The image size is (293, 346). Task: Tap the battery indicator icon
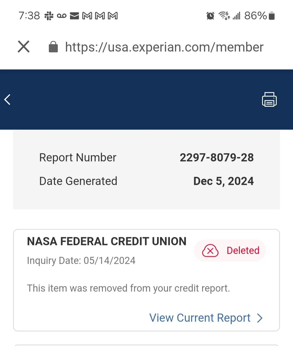[x=272, y=16]
